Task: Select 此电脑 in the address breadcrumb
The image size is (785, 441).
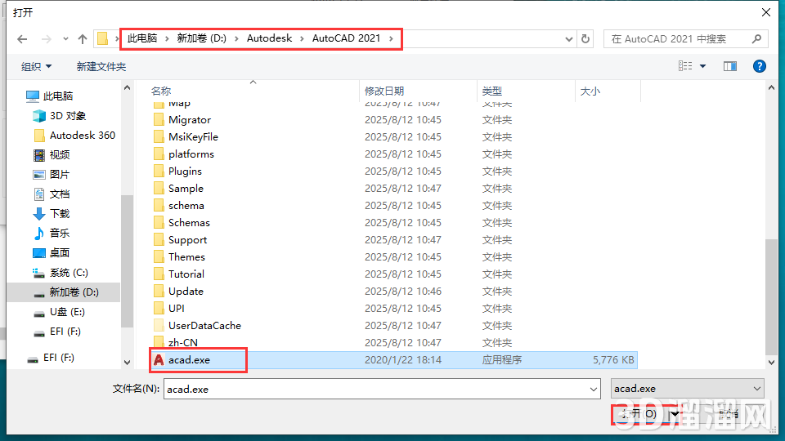Action: coord(142,38)
